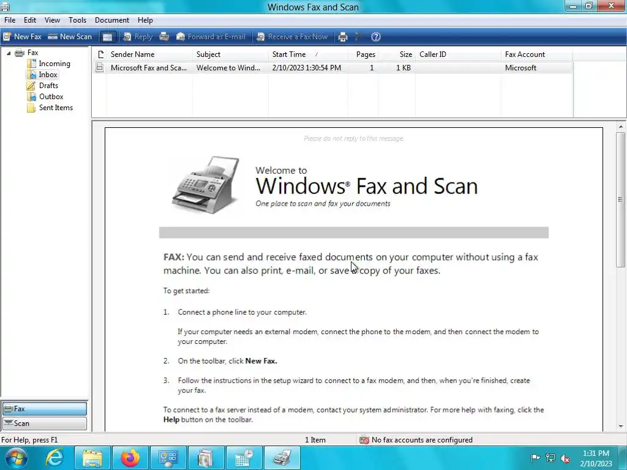Viewport: 627px width, 470px height.
Task: Launch Firefox from the taskbar
Action: (x=130, y=458)
